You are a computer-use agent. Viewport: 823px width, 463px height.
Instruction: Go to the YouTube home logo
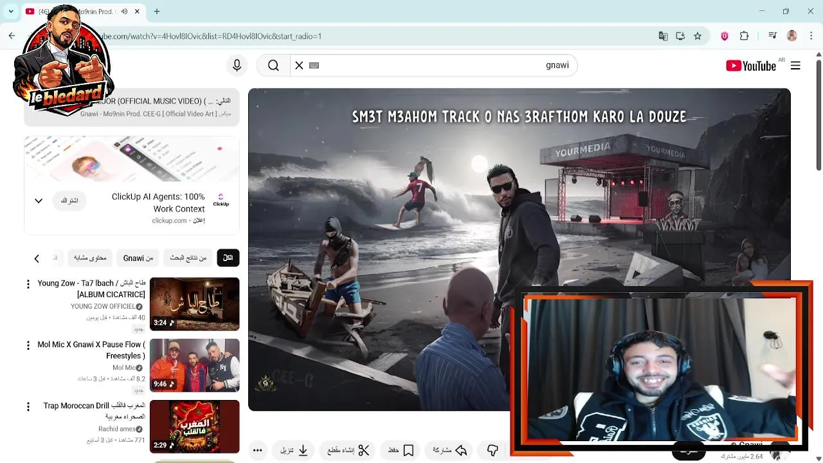[751, 66]
